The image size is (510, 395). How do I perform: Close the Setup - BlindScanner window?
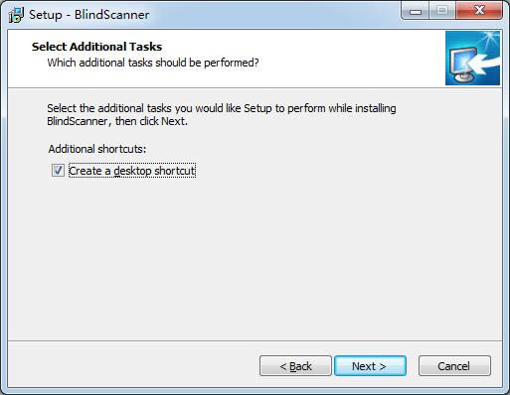(479, 11)
